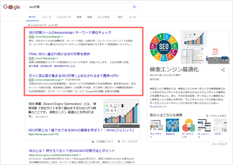Screen dimensions: 233x165
Task: Open the knowledge panel document screenshot thumbnail
Action: pos(192,56)
